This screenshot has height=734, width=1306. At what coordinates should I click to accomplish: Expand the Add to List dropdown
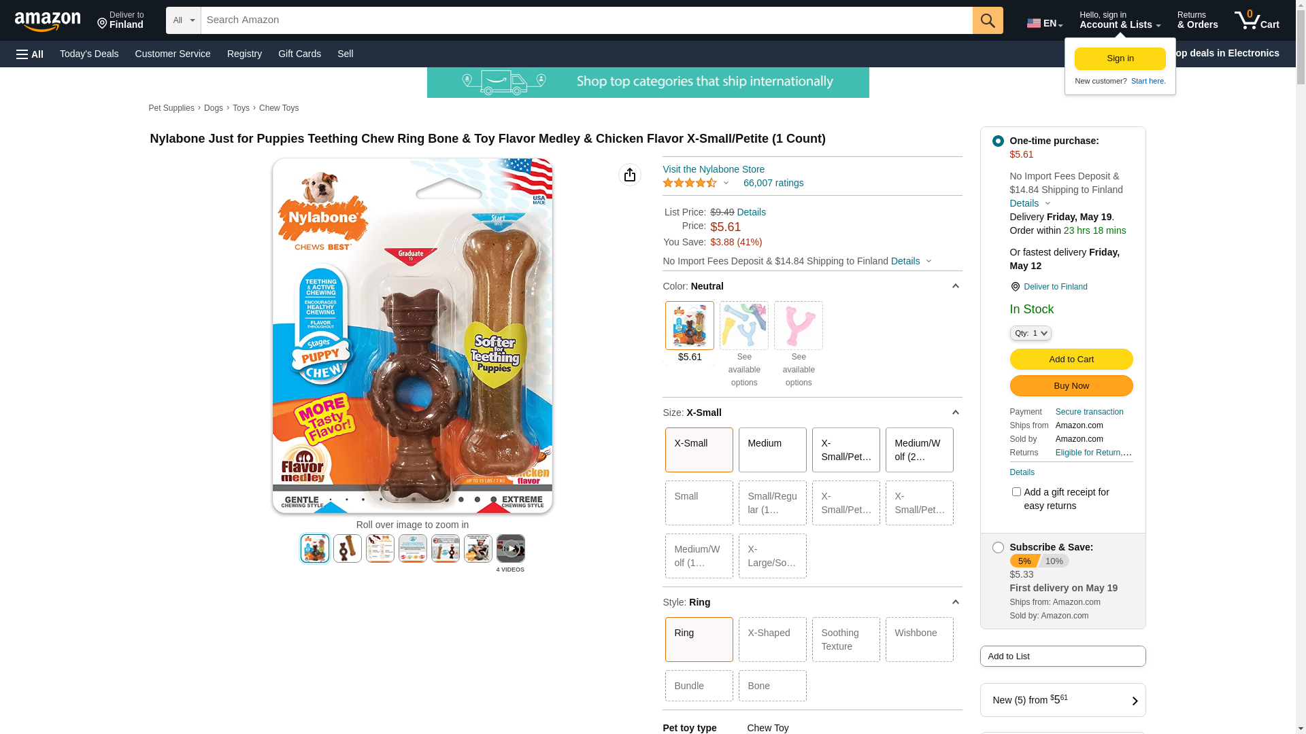click(x=1063, y=657)
